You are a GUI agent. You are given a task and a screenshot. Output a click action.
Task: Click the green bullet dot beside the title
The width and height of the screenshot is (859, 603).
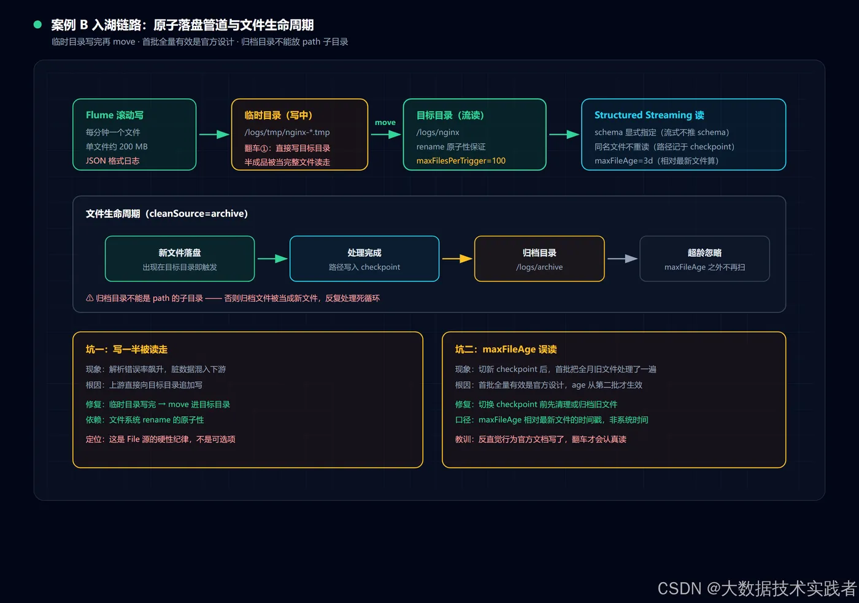(37, 25)
